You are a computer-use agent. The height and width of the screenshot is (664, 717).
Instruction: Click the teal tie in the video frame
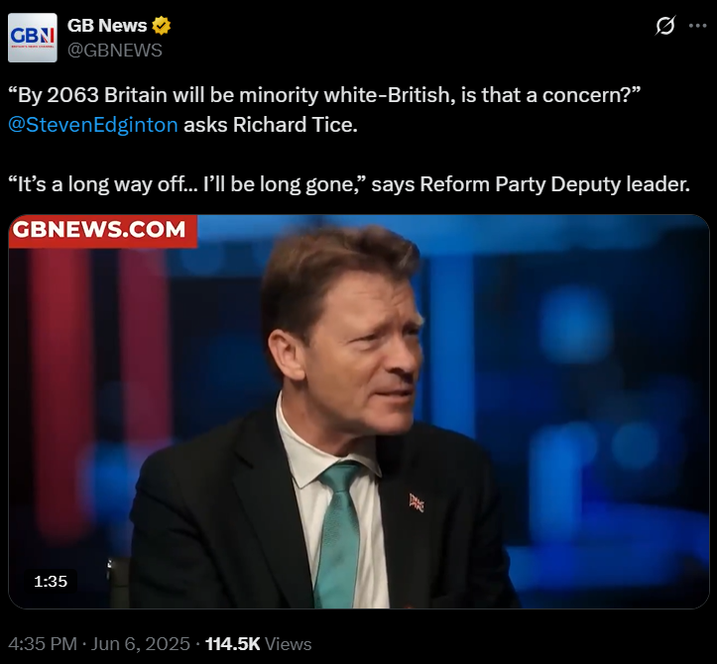pos(339,535)
